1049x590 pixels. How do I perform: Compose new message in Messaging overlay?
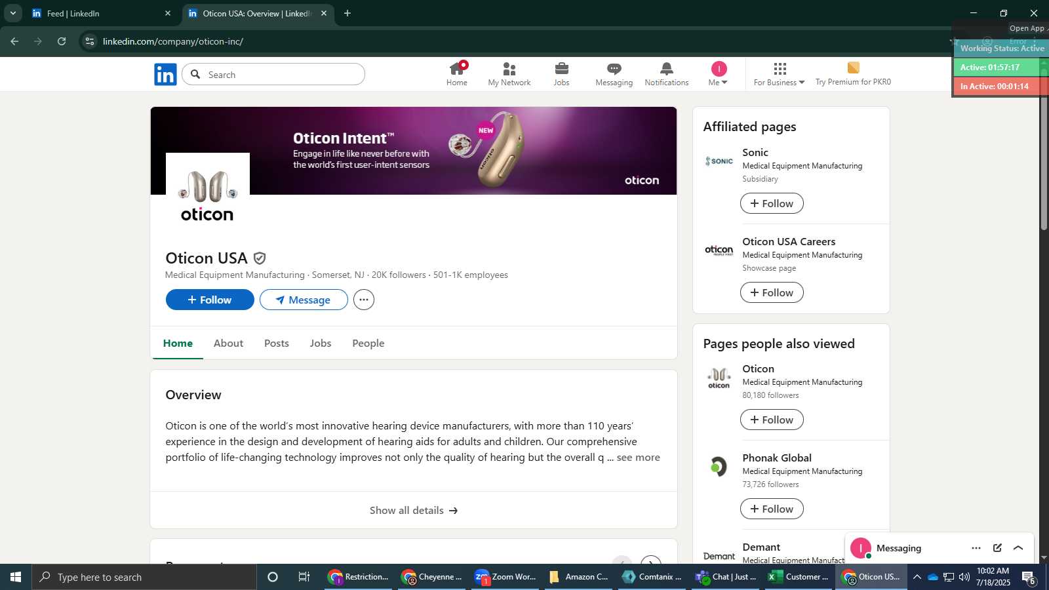pos(997,548)
